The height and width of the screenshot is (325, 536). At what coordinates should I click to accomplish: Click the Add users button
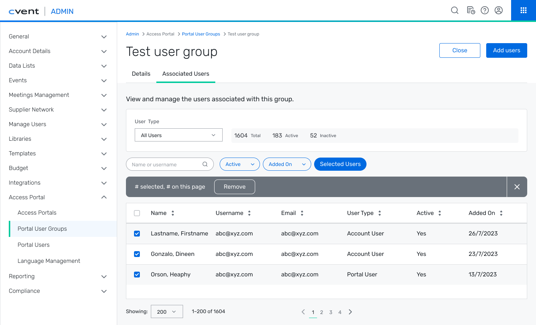[507, 50]
